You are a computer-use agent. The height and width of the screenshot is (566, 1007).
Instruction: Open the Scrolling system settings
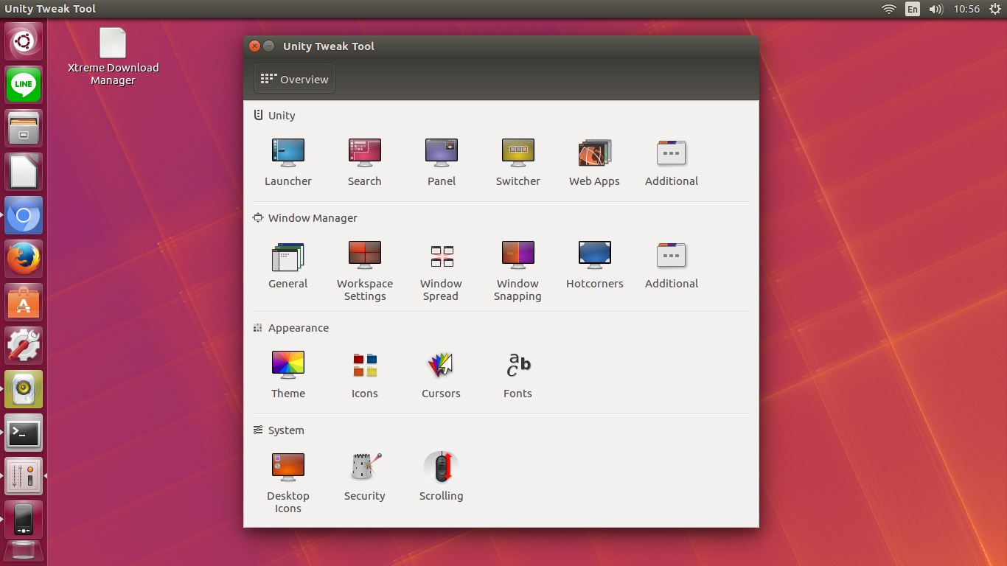pos(441,476)
